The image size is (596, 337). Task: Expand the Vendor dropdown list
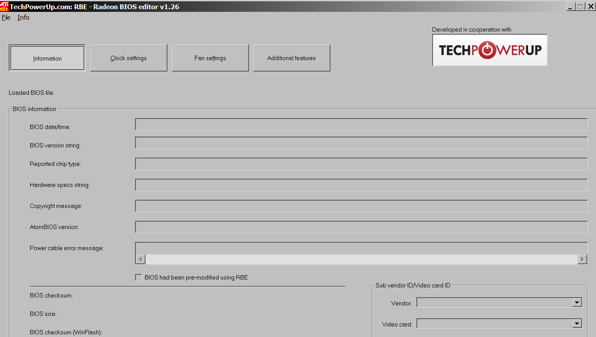[577, 302]
